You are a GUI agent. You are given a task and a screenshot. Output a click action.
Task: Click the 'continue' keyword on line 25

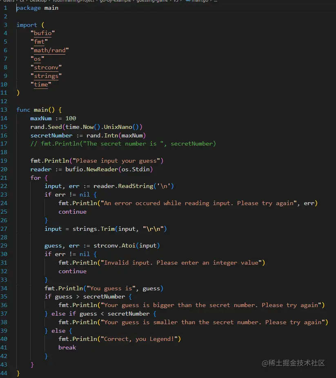tap(72, 212)
